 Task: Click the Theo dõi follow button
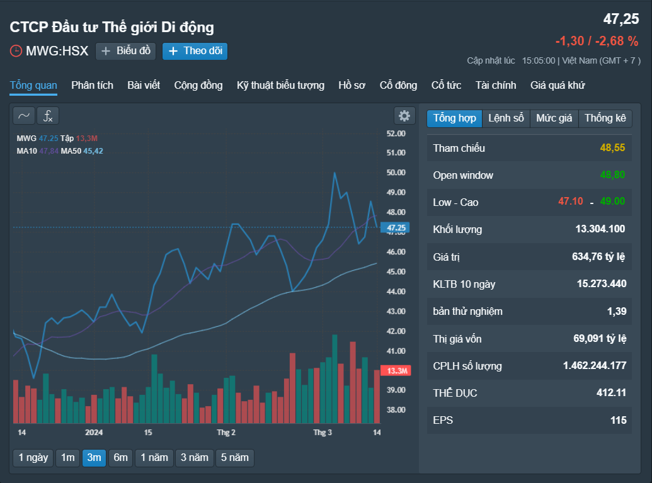click(x=195, y=51)
